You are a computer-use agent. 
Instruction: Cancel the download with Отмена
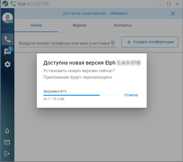tap(131, 95)
